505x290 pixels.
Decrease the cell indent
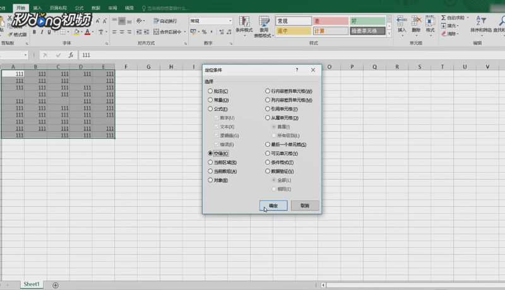(139, 32)
